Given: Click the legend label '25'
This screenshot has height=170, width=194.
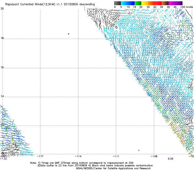Looking at the screenshot, I should 148,7.
